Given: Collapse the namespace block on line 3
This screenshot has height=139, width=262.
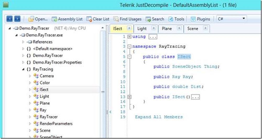Looking at the screenshot, I should (129, 47).
